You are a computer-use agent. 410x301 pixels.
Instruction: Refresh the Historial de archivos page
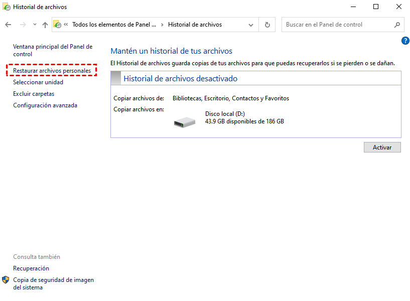click(267, 25)
